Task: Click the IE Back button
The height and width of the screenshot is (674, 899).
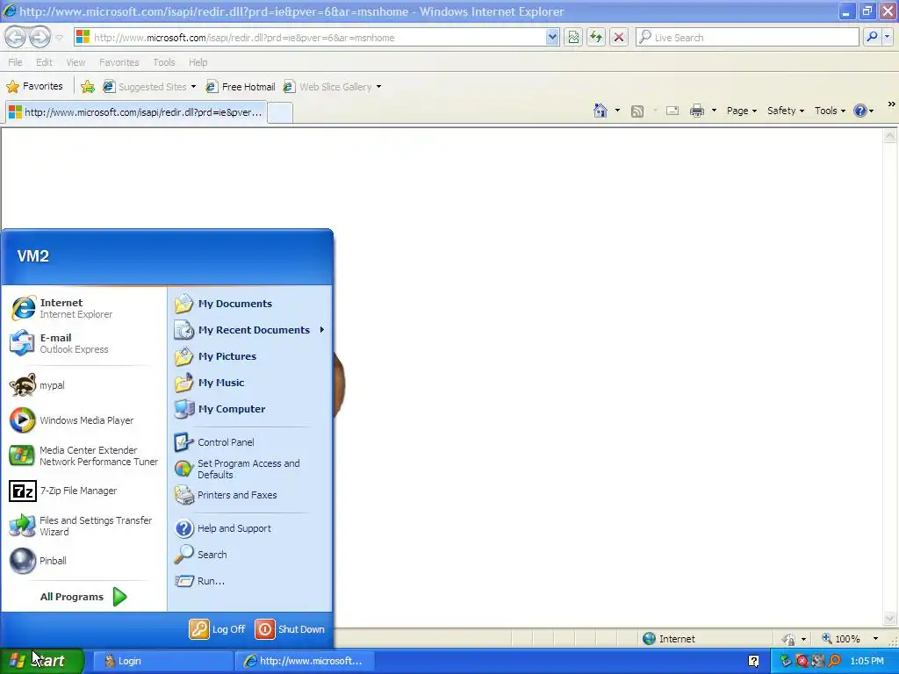Action: point(16,37)
